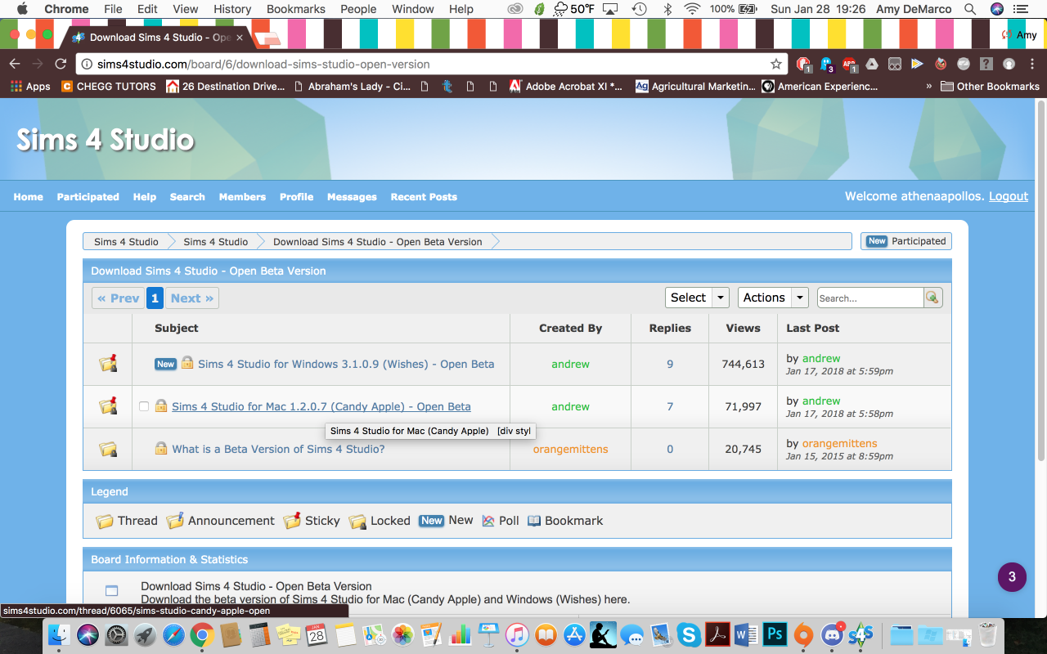Open the Adblock Plus extension icon

(x=849, y=64)
